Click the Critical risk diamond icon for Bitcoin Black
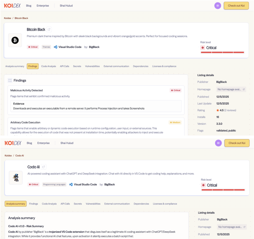The image size is (254, 239). click(203, 48)
